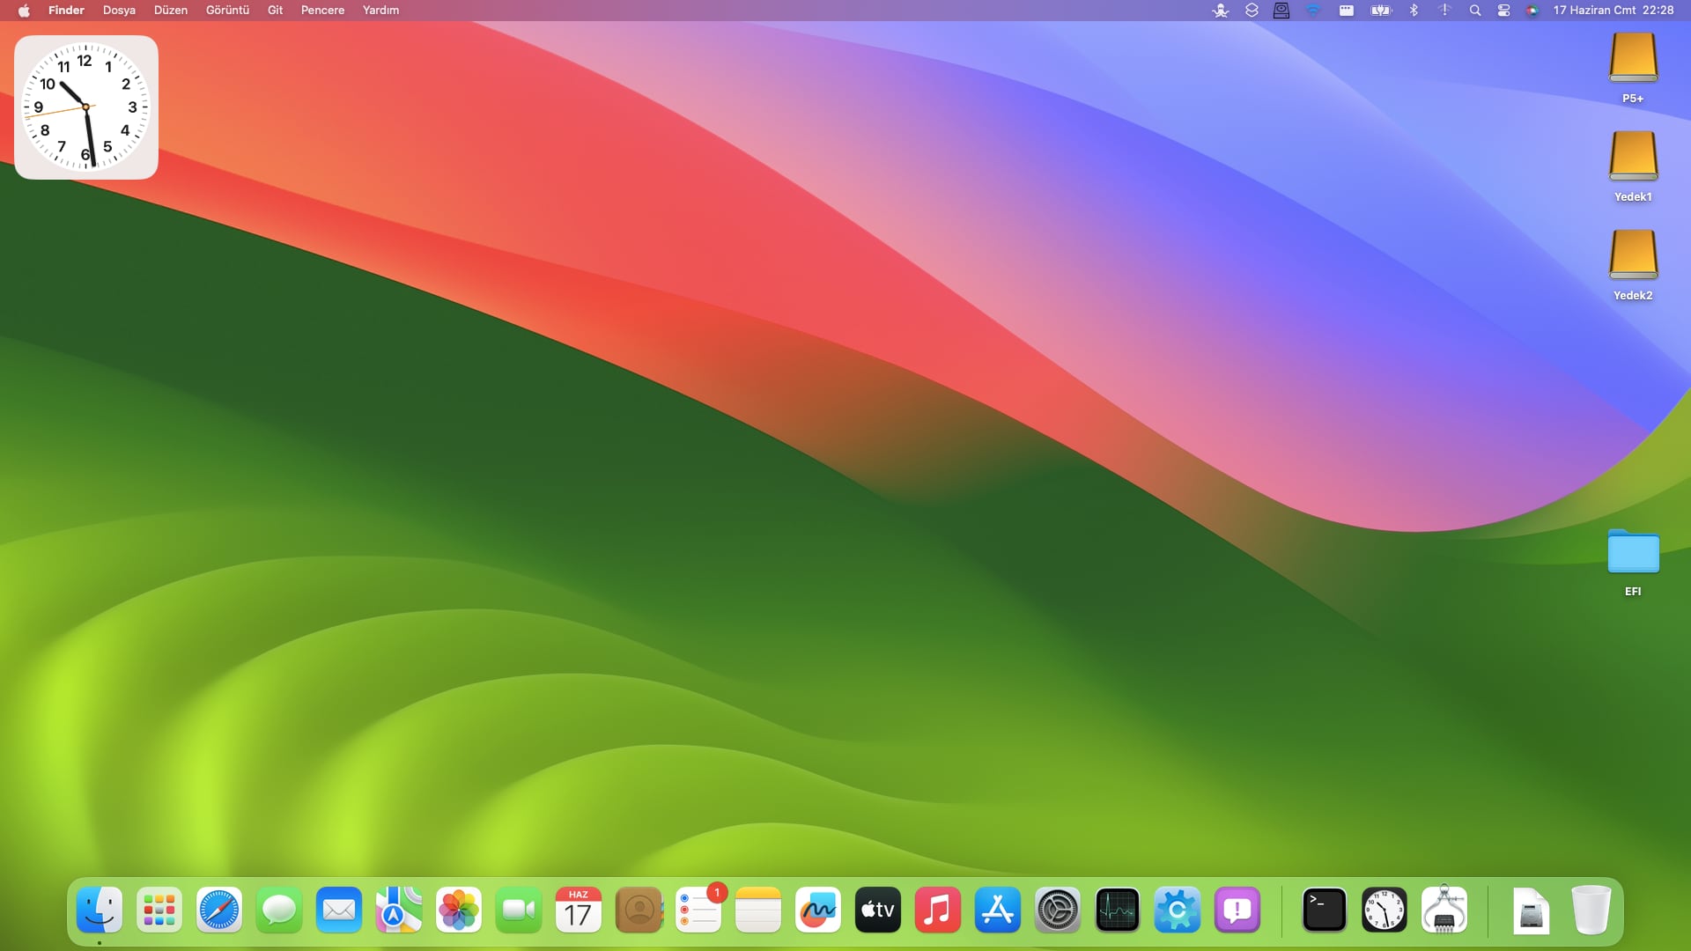Click the Bluetooth menu bar icon

point(1414,11)
